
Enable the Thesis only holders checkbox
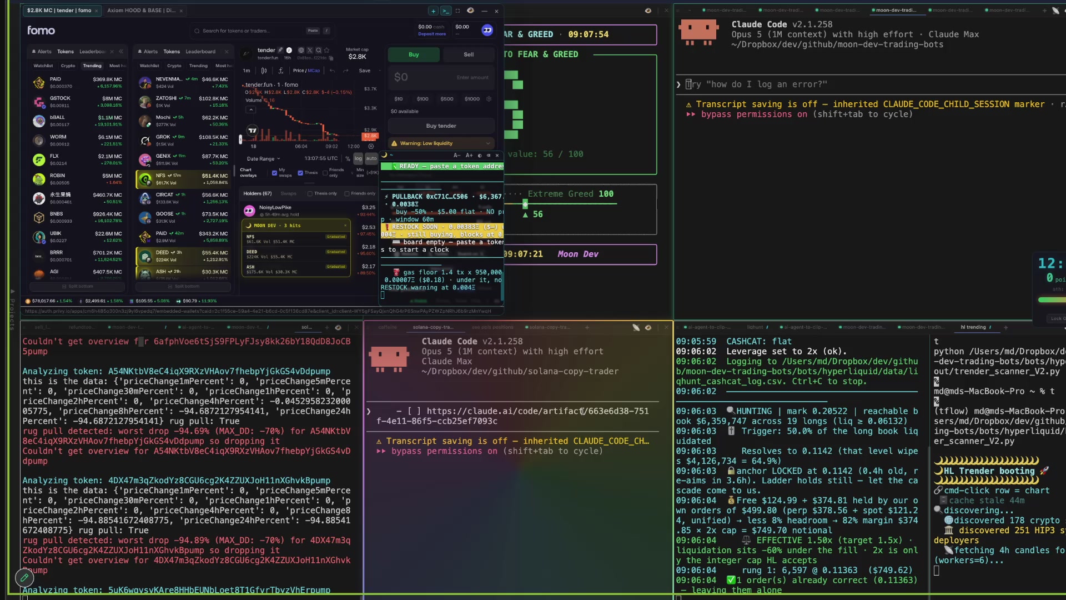[310, 193]
